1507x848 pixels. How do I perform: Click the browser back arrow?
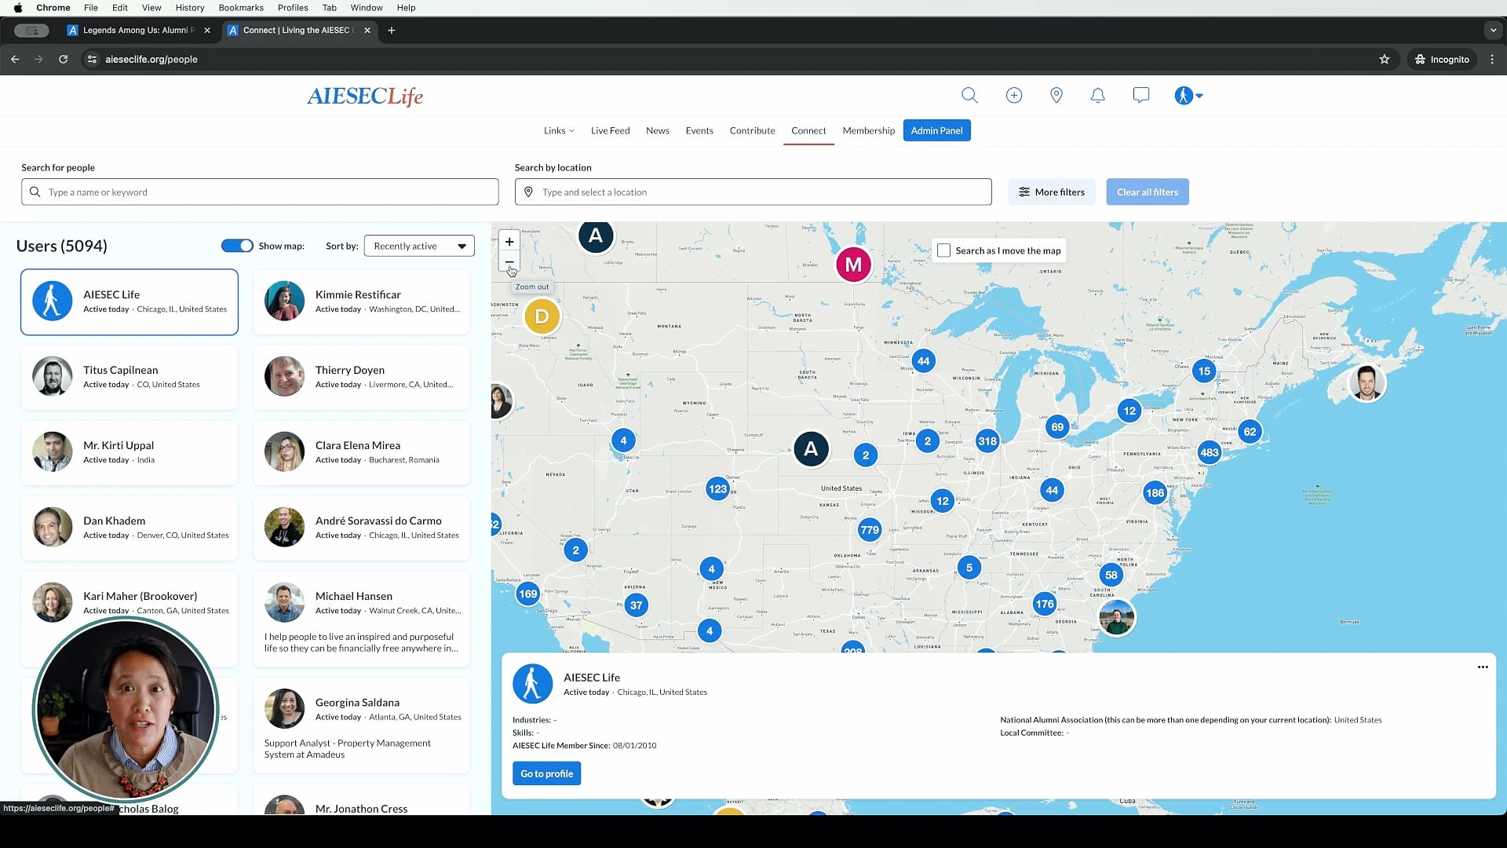(15, 59)
